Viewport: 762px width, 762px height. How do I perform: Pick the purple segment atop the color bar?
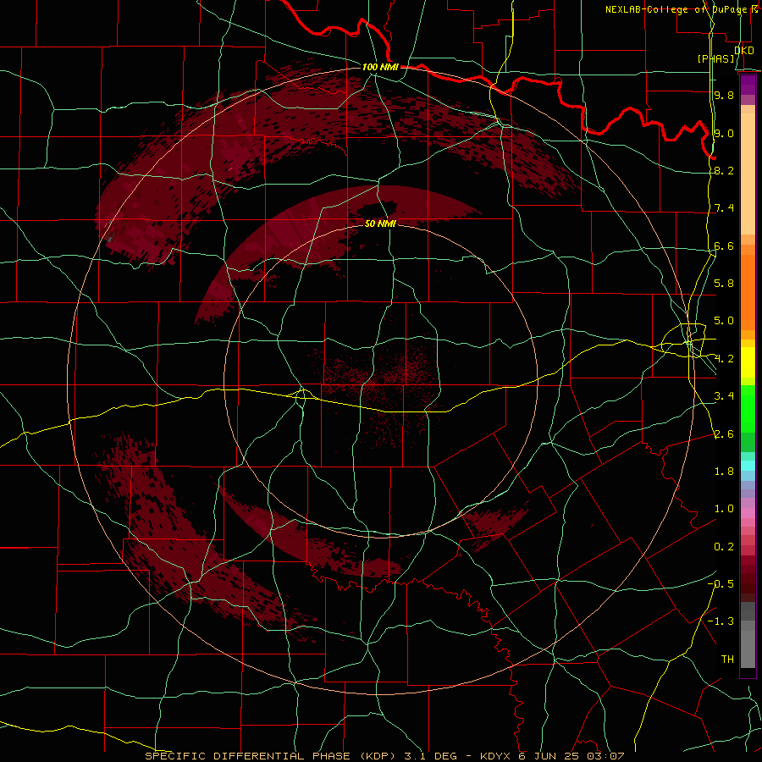(748, 85)
